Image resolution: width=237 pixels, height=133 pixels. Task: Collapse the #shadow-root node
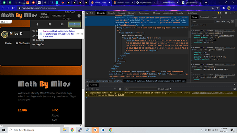pos(121,35)
